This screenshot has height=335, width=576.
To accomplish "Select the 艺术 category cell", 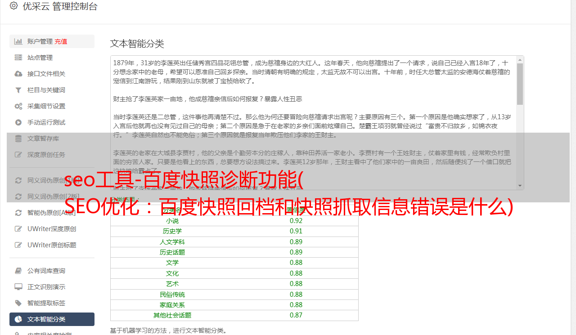I will pyautogui.click(x=172, y=284).
